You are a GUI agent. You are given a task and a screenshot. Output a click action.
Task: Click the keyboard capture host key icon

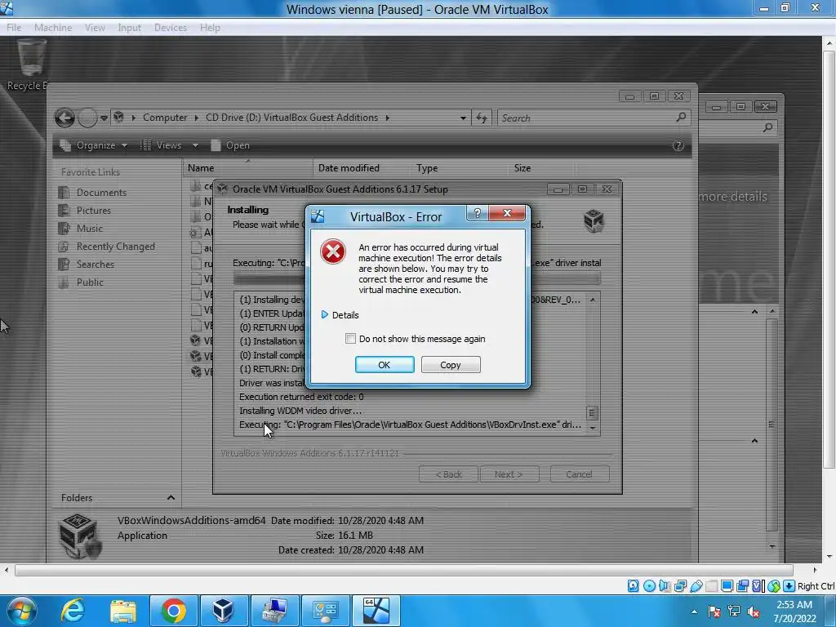[x=789, y=586]
